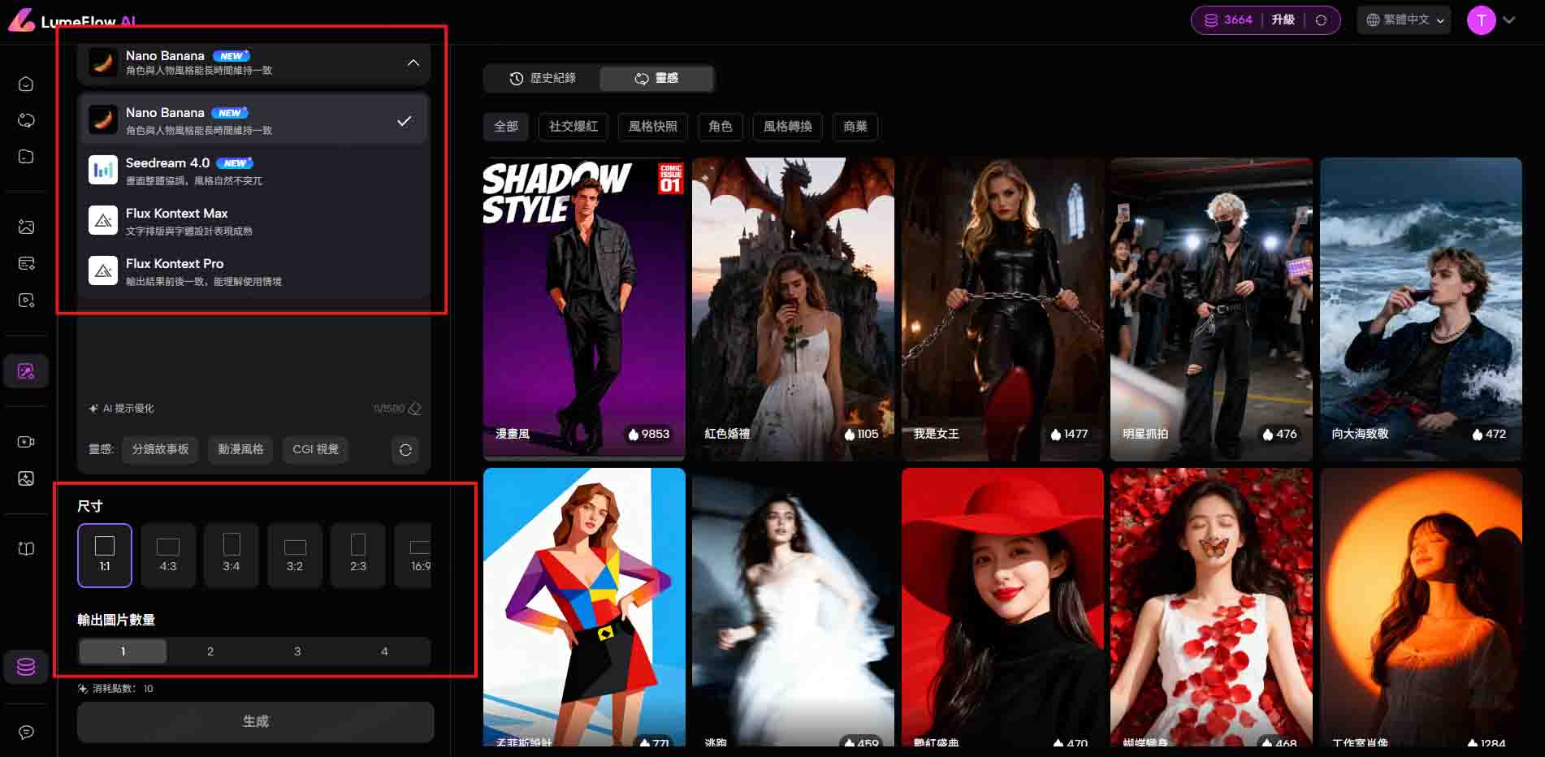Switch to the 歷史紀錄 tab
This screenshot has height=757, width=1545.
tap(543, 78)
